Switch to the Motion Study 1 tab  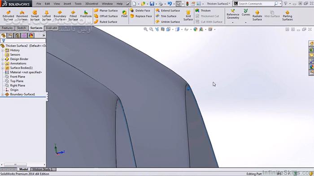click(x=42, y=169)
